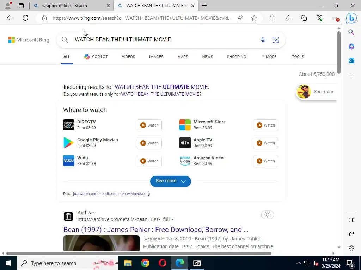Open Collections icon in Edge toolbar

tap(304, 18)
